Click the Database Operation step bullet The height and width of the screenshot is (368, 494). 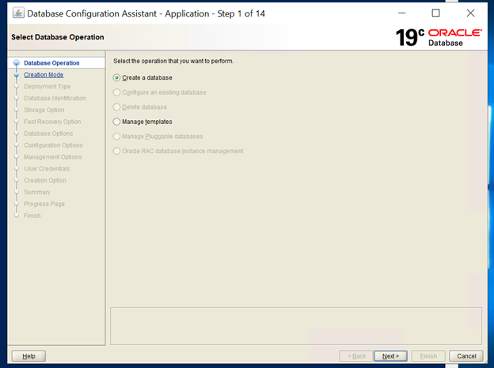click(17, 63)
